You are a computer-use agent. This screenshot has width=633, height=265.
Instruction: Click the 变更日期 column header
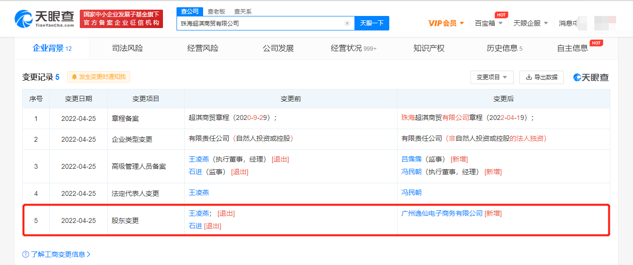78,99
